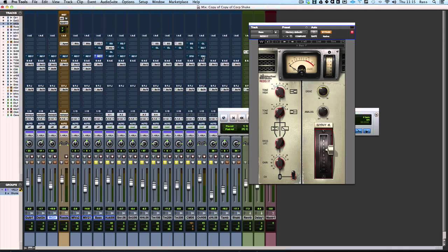Open the AudioSuite menu
The width and height of the screenshot is (448, 252).
pyautogui.click(x=109, y=2)
